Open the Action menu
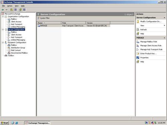This screenshot has height=125, width=167. [10, 6]
